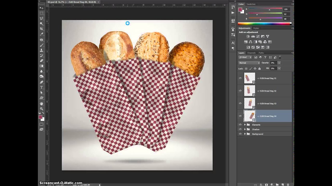Screen dimensions: 332x186
Task: Select the Polygonal Lasso tool
Action: tap(41, 18)
